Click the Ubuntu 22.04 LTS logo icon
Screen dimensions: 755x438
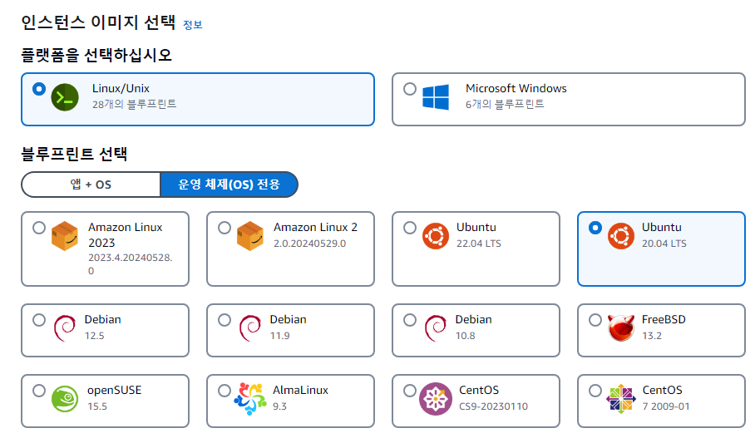point(436,236)
